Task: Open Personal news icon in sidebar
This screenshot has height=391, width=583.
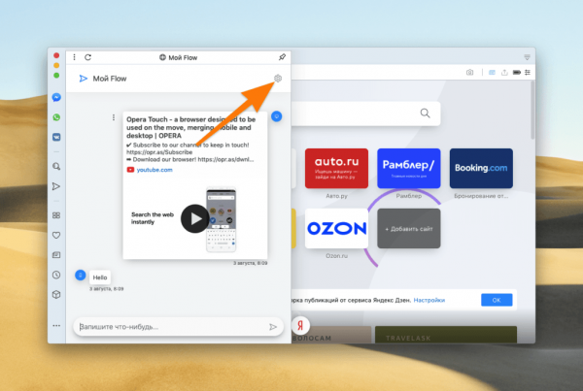Action: (56, 255)
